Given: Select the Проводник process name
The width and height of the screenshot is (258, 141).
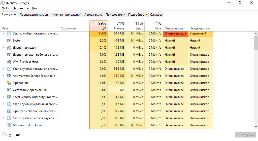Looking at the screenshot, I should [x=21, y=83].
